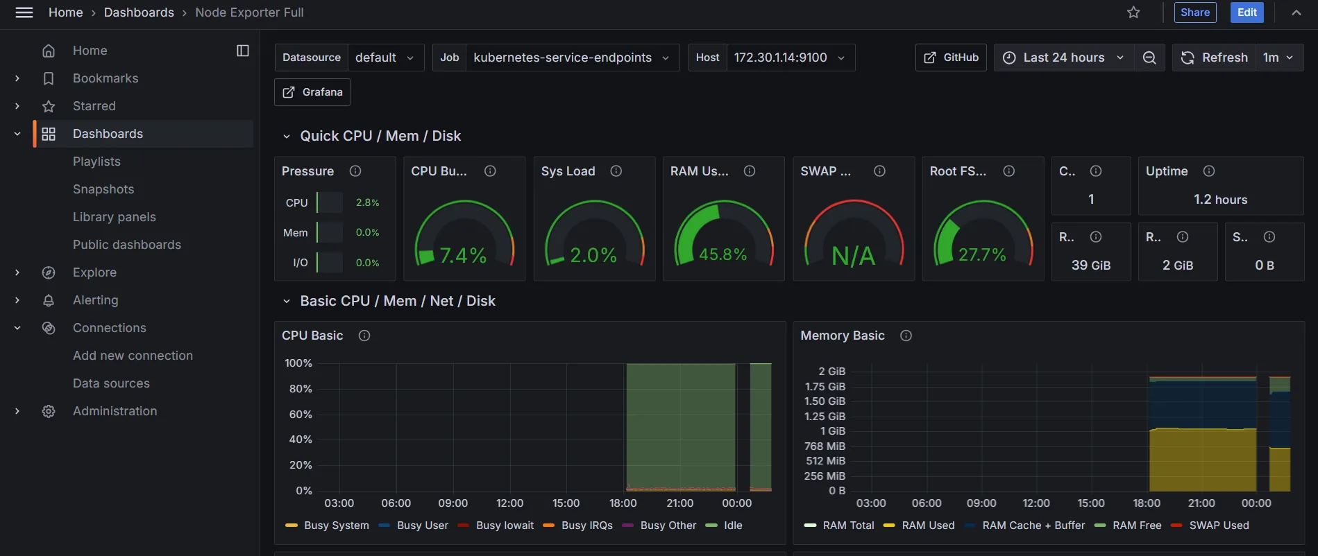The height and width of the screenshot is (556, 1318).
Task: Show info icon for Memory Basic panel
Action: (x=906, y=336)
